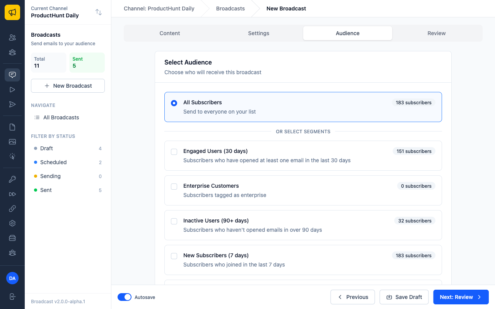Open the team group icon near sidebar bottom
The image size is (495, 309).
click(12, 253)
